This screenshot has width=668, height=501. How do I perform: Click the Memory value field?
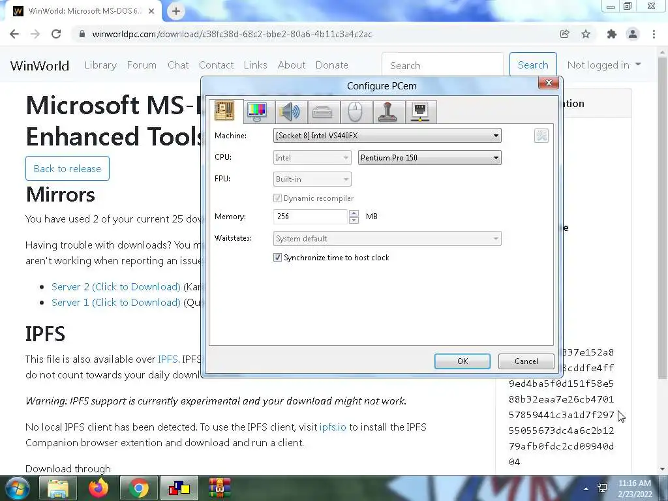pos(310,217)
